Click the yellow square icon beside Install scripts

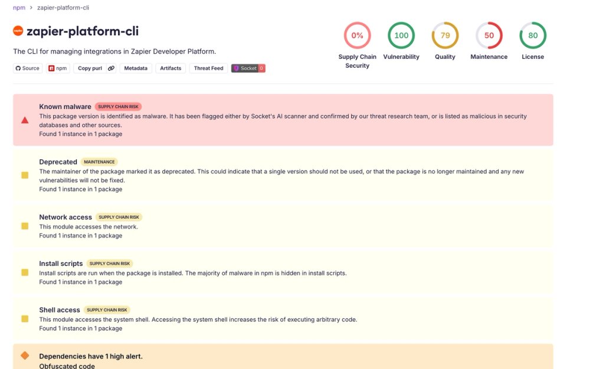pos(24,272)
